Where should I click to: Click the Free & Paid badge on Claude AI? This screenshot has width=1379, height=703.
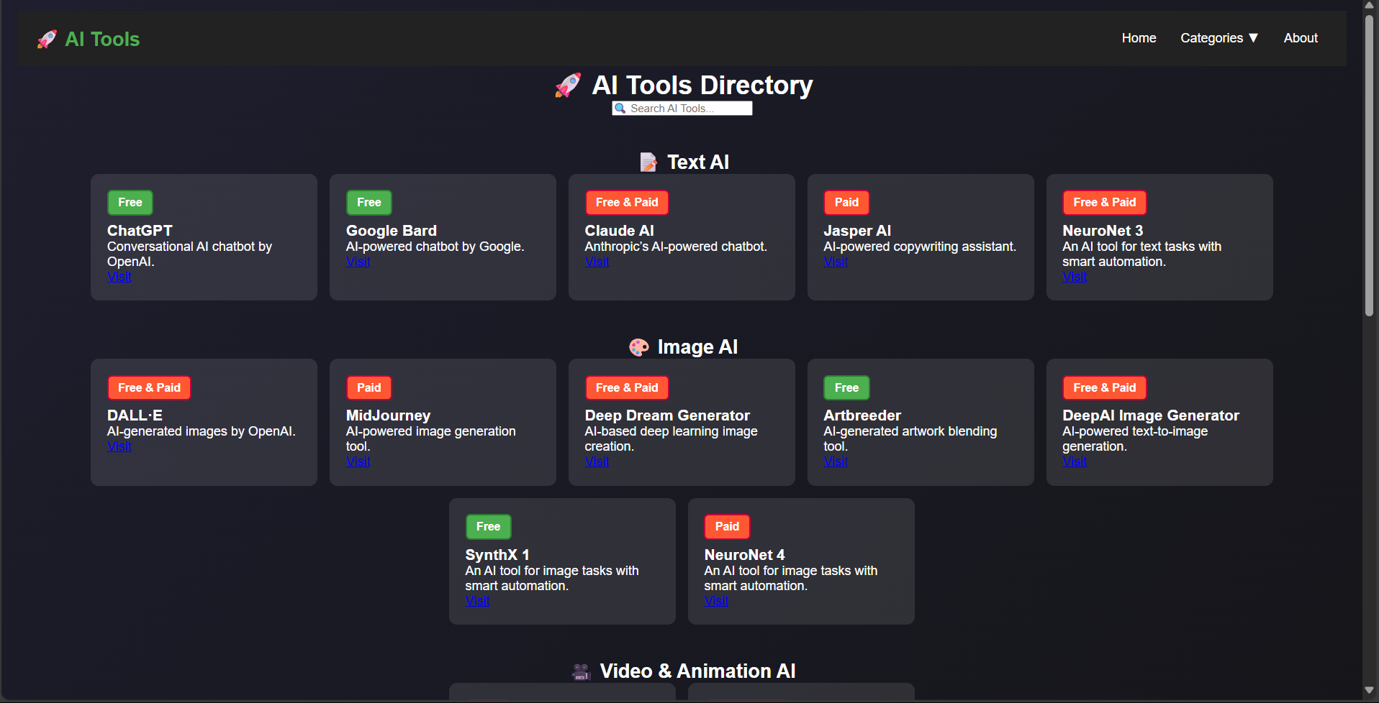[x=627, y=203]
